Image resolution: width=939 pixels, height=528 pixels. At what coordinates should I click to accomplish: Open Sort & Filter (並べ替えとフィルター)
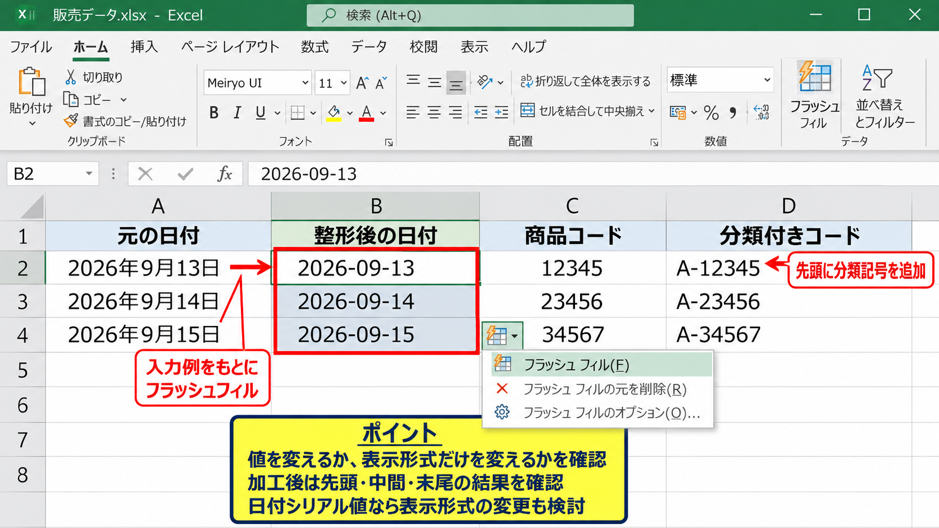coord(885,97)
